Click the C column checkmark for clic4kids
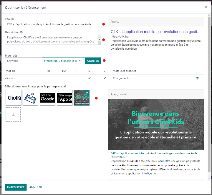Viewport: 212px width, 195px height. pos(104,78)
